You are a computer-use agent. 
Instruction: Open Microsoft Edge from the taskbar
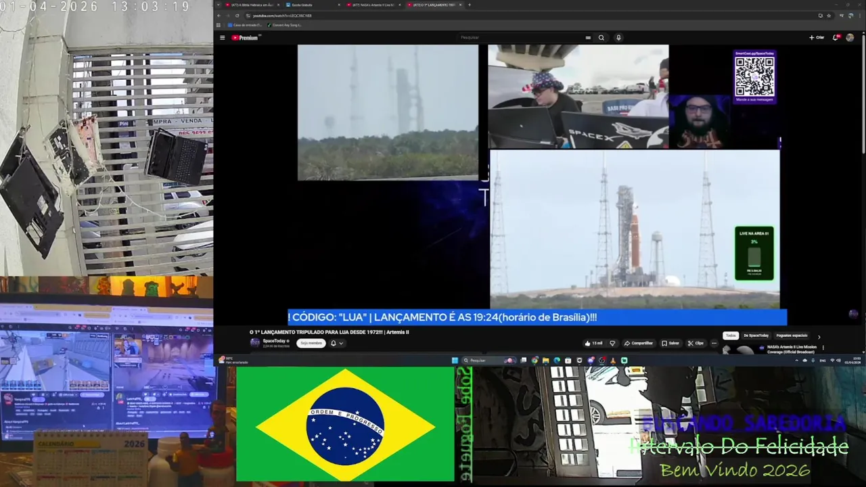tap(557, 361)
